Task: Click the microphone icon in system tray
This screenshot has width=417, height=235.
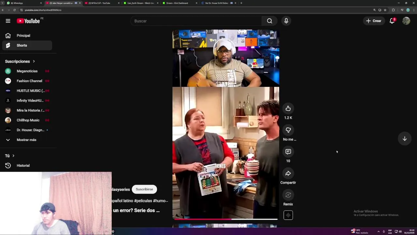Action: (x=384, y=231)
